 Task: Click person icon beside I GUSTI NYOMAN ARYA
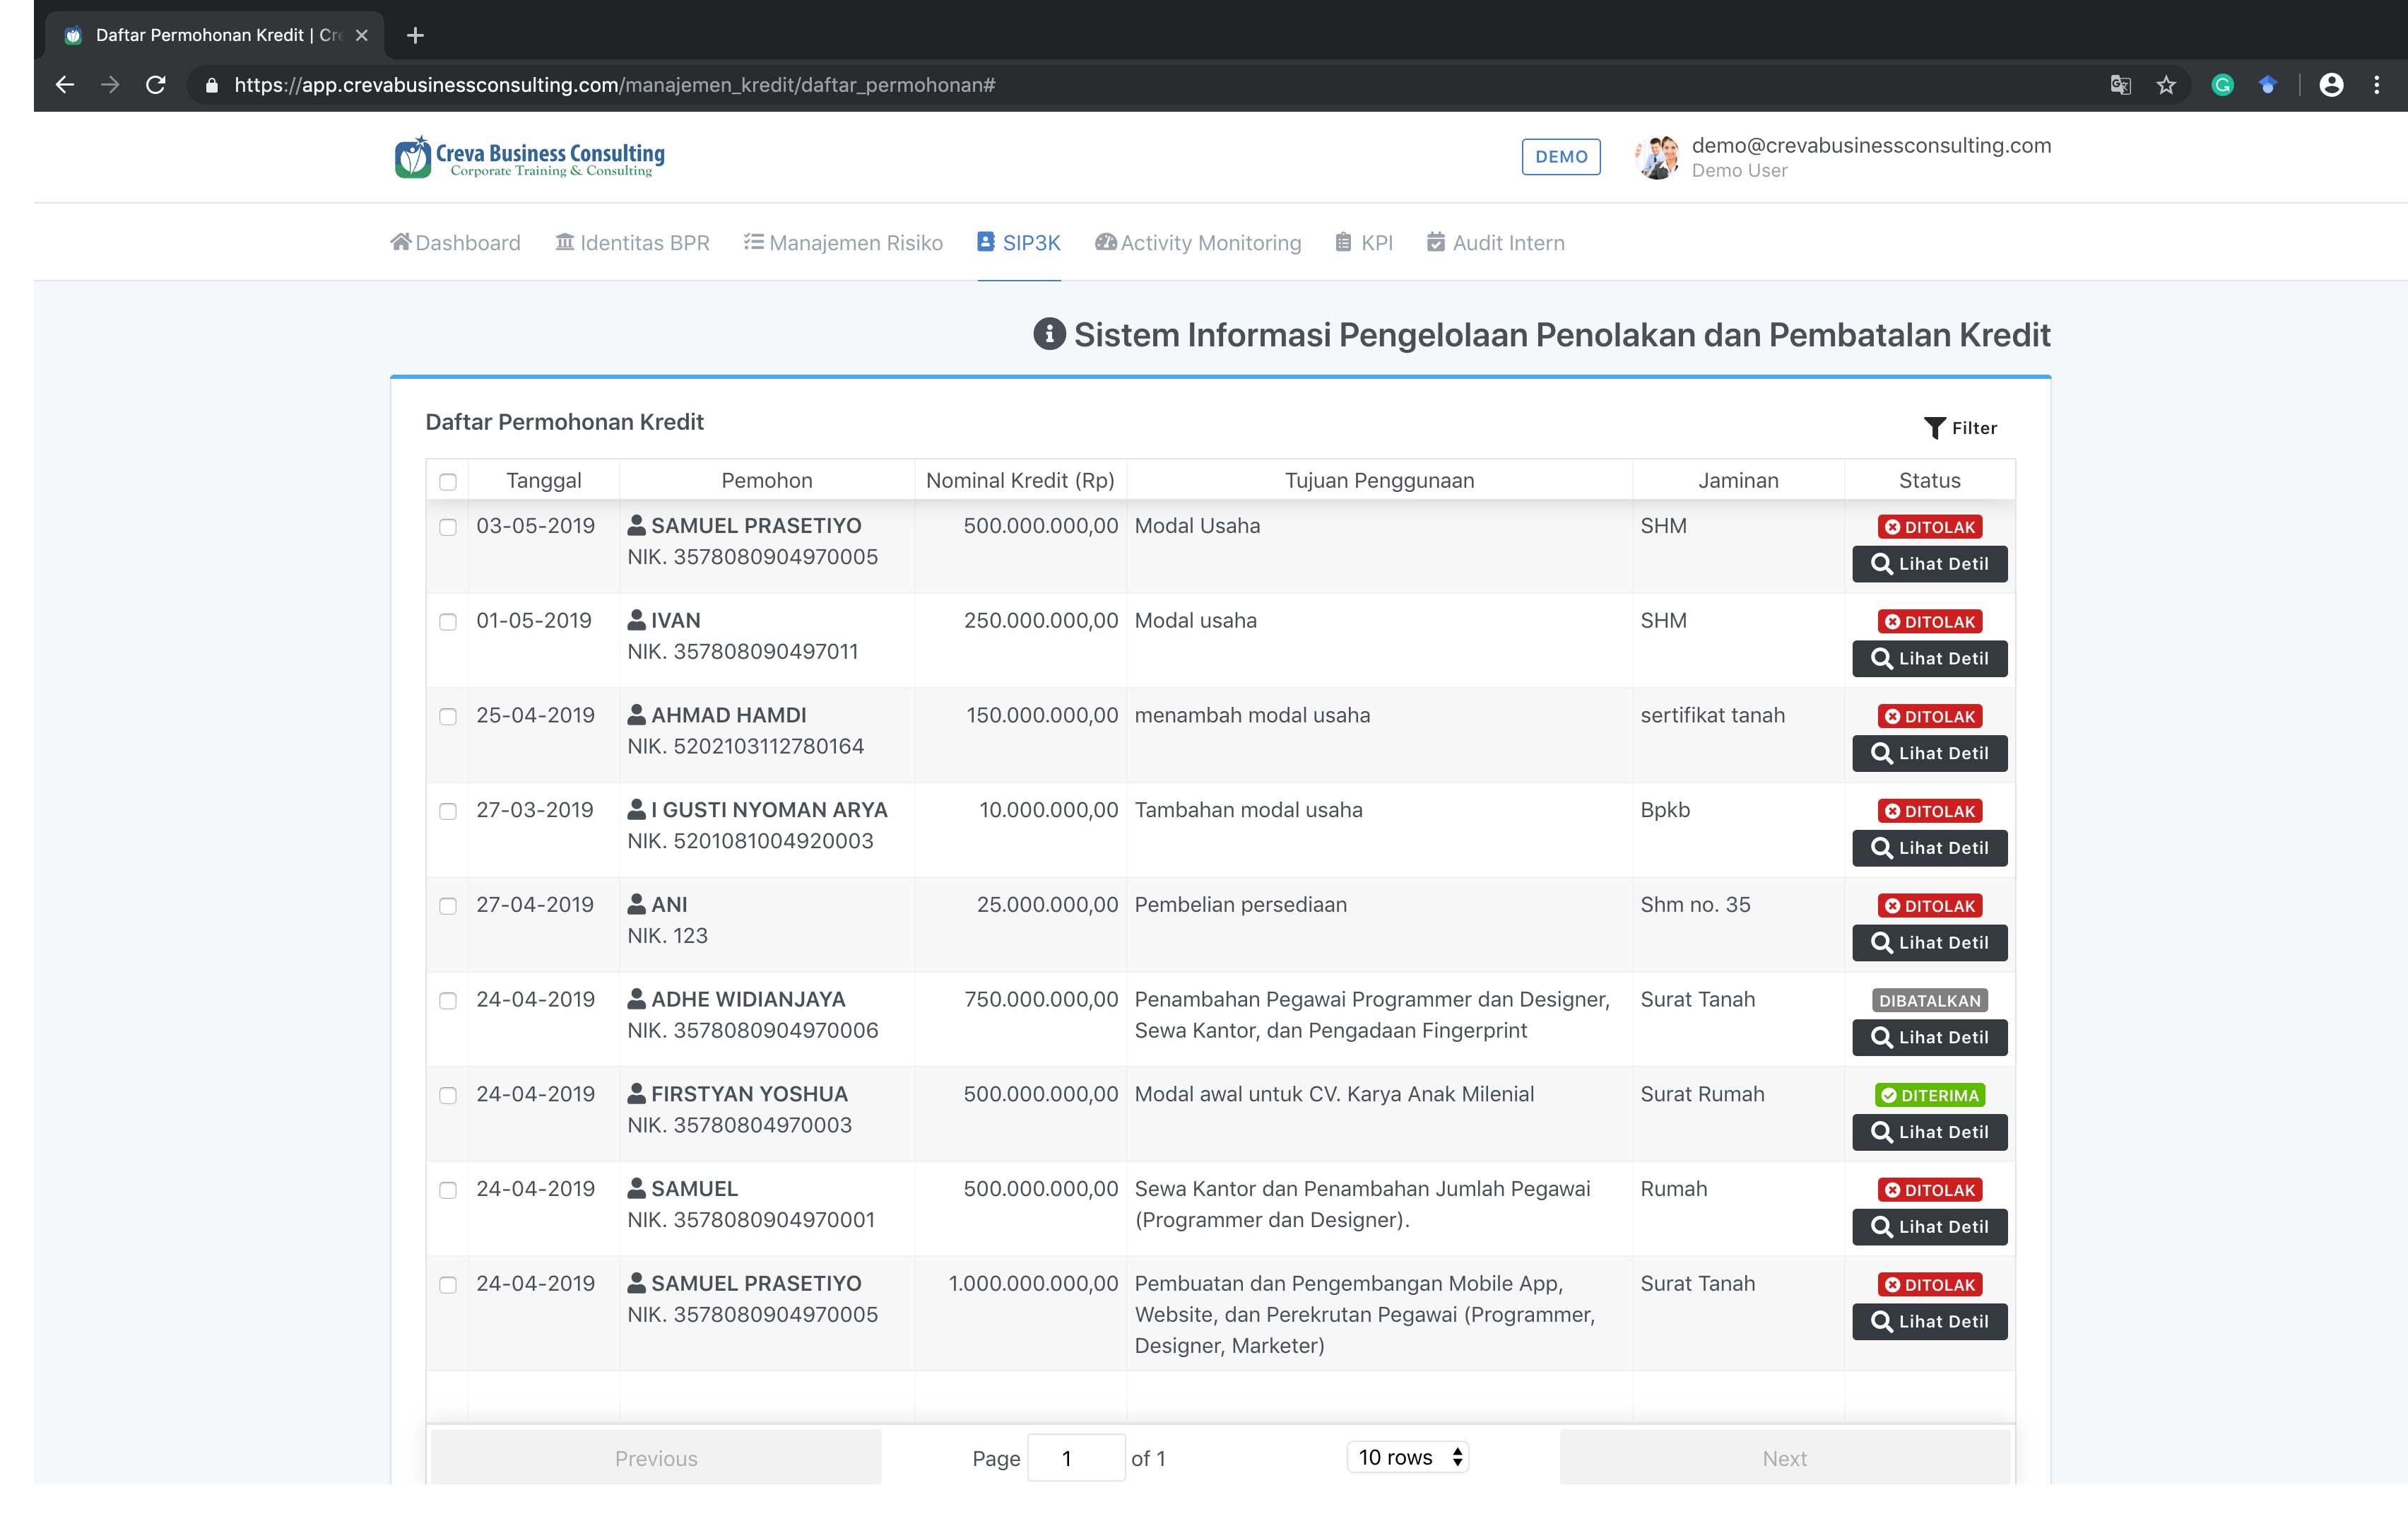[636, 809]
